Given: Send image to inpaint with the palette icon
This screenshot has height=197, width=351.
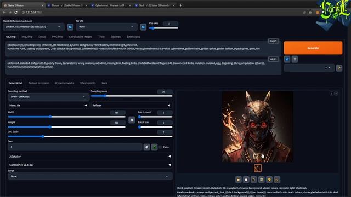Looking at the screenshot, I should tap(269, 179).
